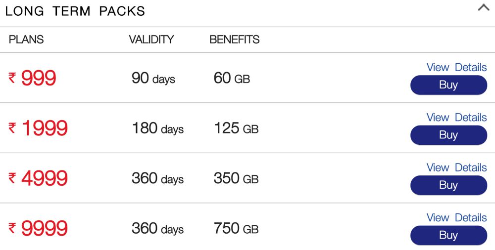Open View Details for ₹1999 plan
This screenshot has width=495, height=250.
pyautogui.click(x=456, y=118)
